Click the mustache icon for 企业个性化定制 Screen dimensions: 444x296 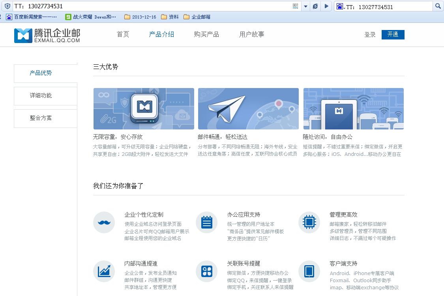(x=104, y=222)
